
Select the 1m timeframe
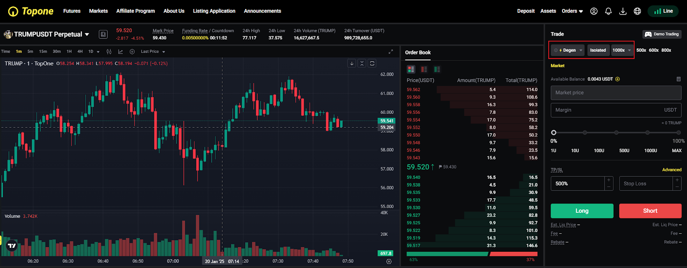19,51
